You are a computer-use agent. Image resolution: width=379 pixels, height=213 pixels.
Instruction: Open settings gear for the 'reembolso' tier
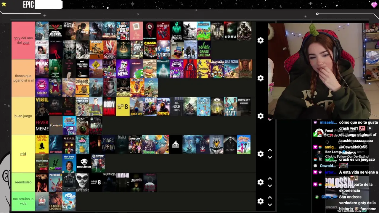(x=260, y=182)
